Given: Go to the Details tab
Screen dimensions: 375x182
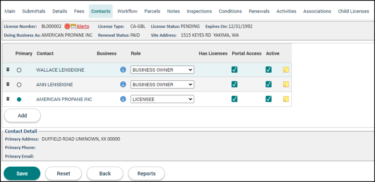Looking at the screenshot, I should click(60, 11).
